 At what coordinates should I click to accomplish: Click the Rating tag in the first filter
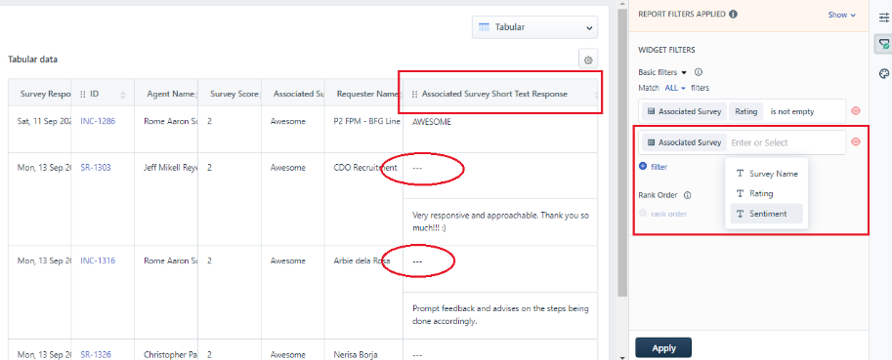(x=745, y=111)
